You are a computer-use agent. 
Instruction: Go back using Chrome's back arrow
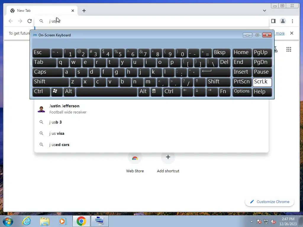pos(11,21)
